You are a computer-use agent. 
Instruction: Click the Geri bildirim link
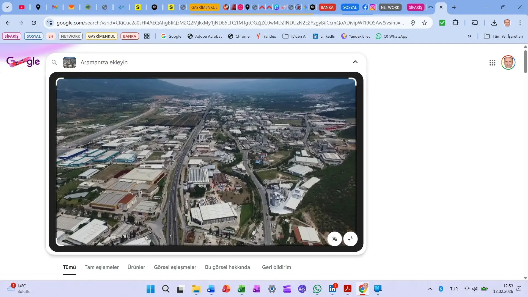pyautogui.click(x=276, y=267)
